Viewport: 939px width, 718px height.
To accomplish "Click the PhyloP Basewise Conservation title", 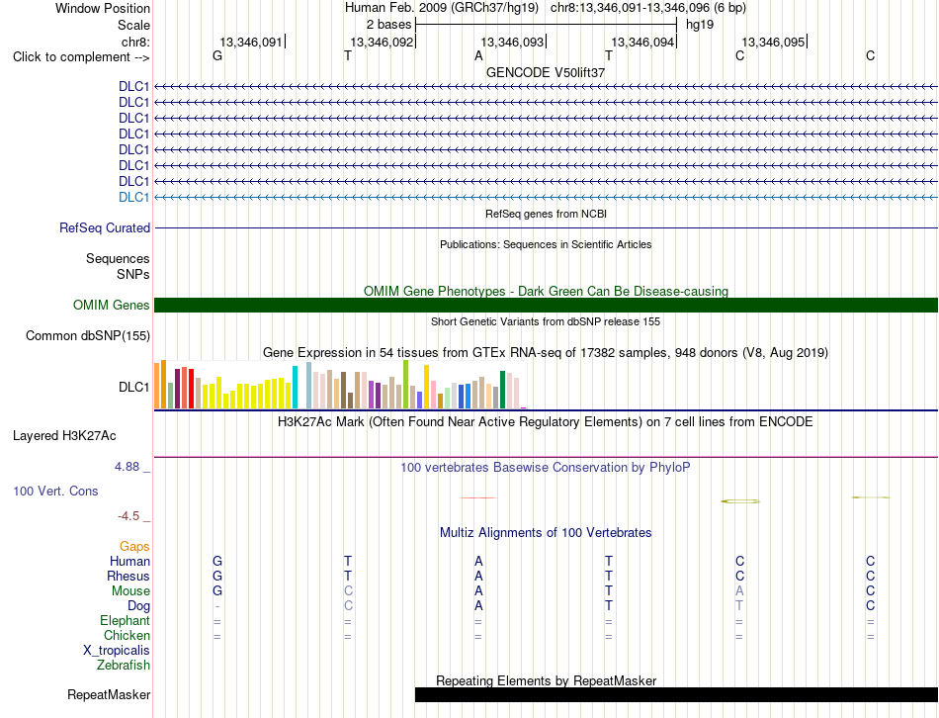I will pos(546,468).
